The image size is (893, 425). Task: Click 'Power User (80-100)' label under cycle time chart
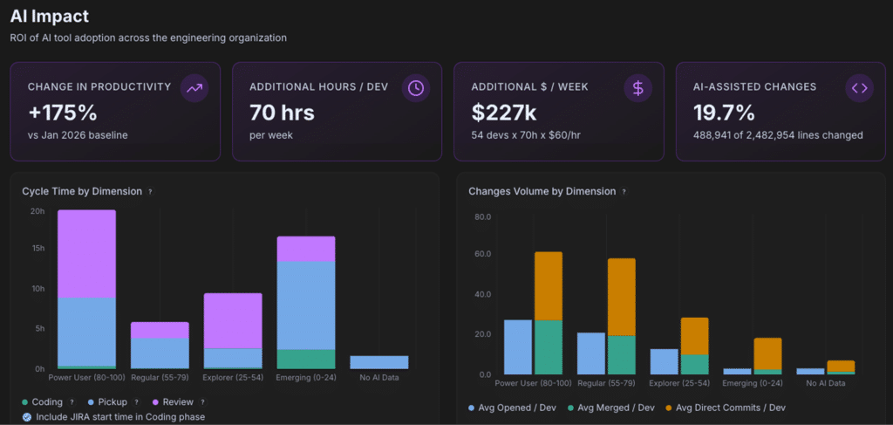pos(87,378)
